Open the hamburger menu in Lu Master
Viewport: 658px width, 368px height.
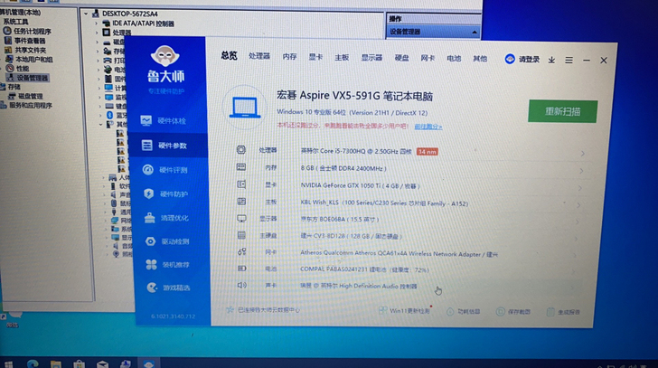pyautogui.click(x=569, y=61)
